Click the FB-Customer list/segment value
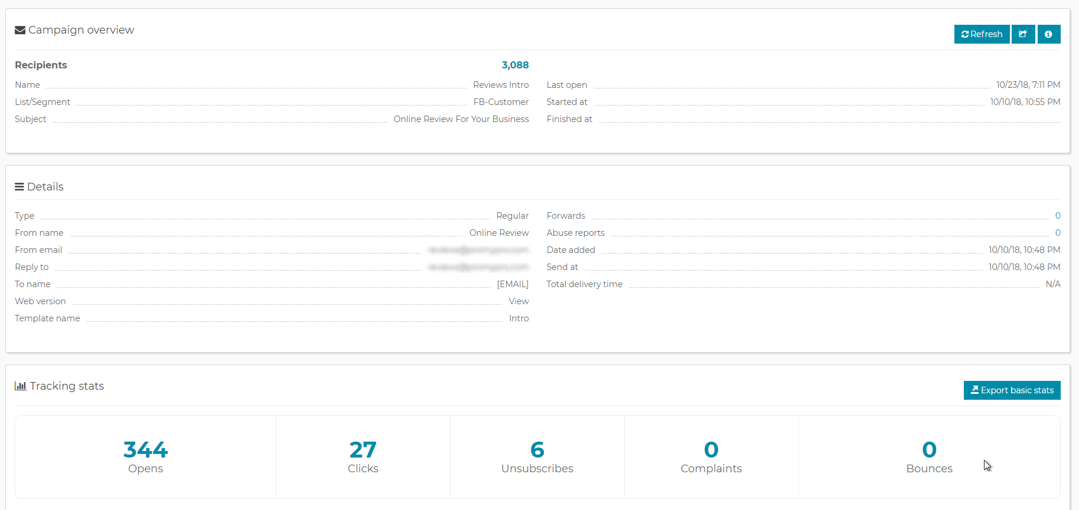1079x510 pixels. point(501,102)
